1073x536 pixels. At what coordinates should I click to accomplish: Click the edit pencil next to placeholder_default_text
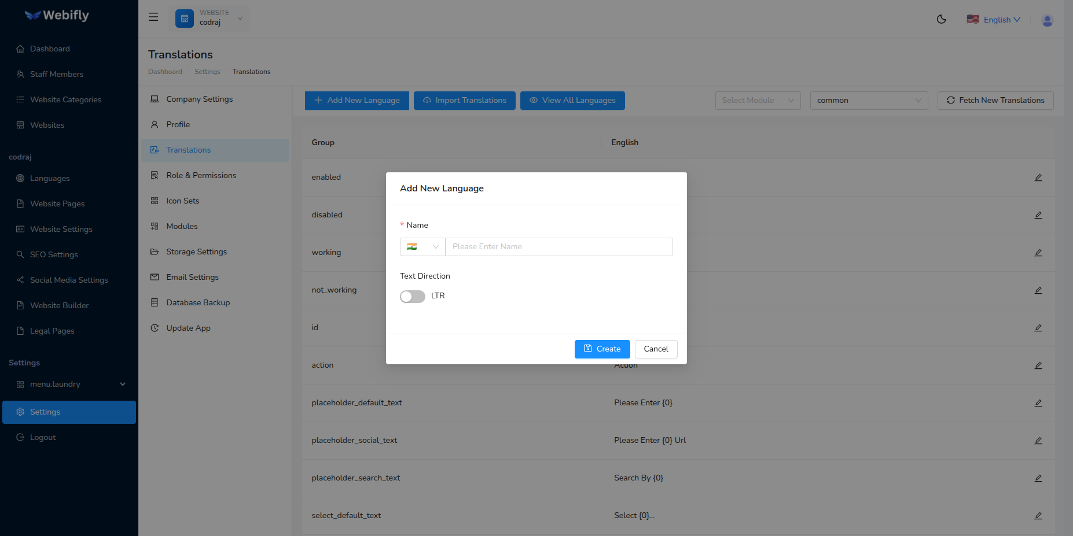(1038, 403)
